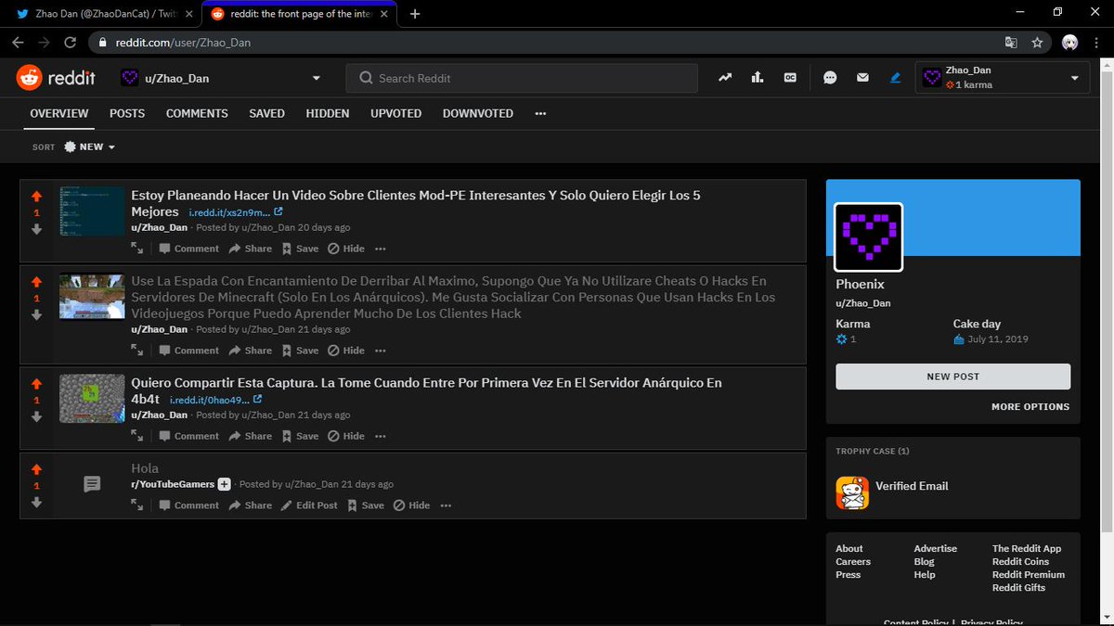Open the sort New dropdown
This screenshot has width=1114, height=626.
[89, 147]
